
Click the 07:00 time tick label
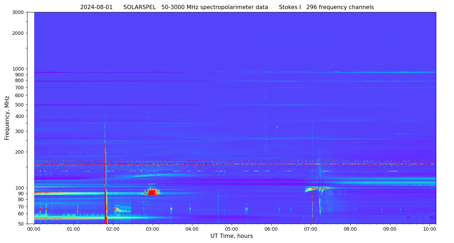[x=311, y=229]
